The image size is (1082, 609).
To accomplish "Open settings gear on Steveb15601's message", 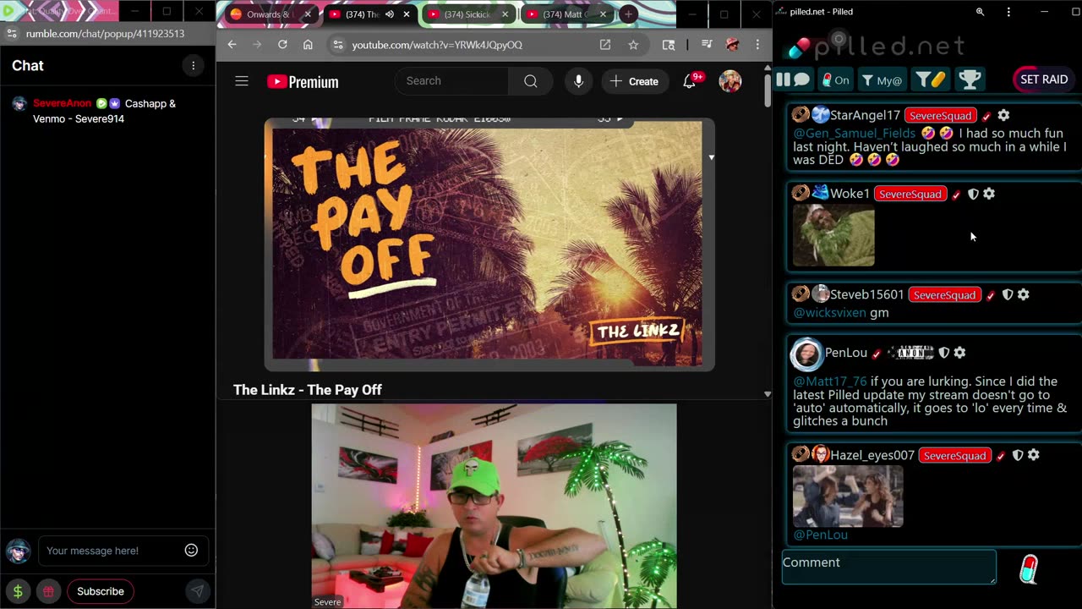I will tap(1024, 294).
